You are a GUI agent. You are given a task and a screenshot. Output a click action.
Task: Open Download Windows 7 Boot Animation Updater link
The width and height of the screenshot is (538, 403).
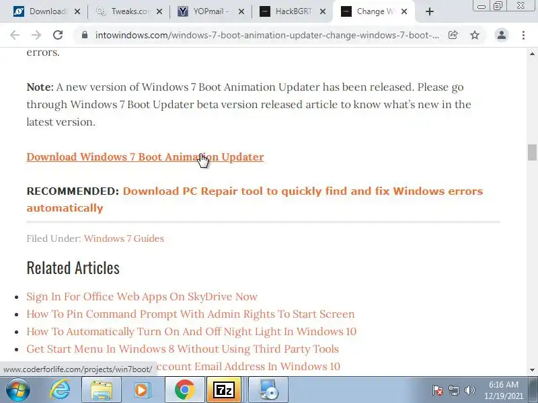click(x=145, y=157)
